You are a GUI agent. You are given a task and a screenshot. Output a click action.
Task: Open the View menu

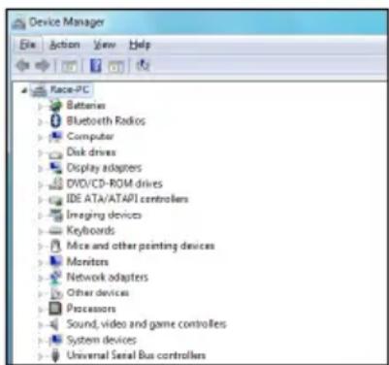pyautogui.click(x=104, y=45)
